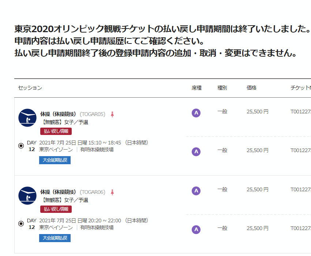Click the date text 日曜 20:20 ~ 22:00

click(x=99, y=221)
